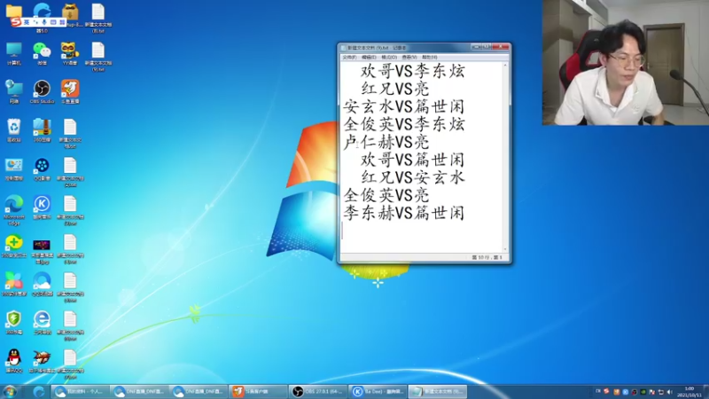The width and height of the screenshot is (709, 399).
Task: Open the Kugou music K shortcut
Action: (x=42, y=207)
